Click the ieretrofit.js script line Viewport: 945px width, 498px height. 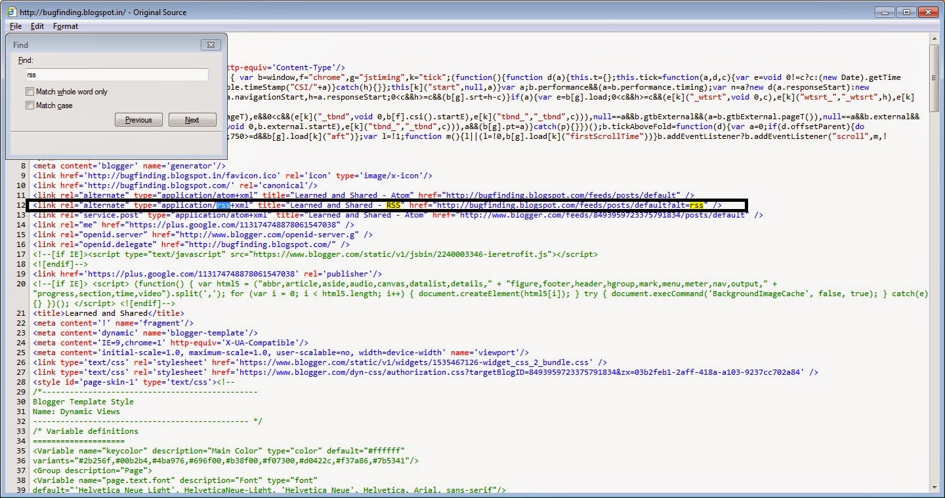pos(315,254)
